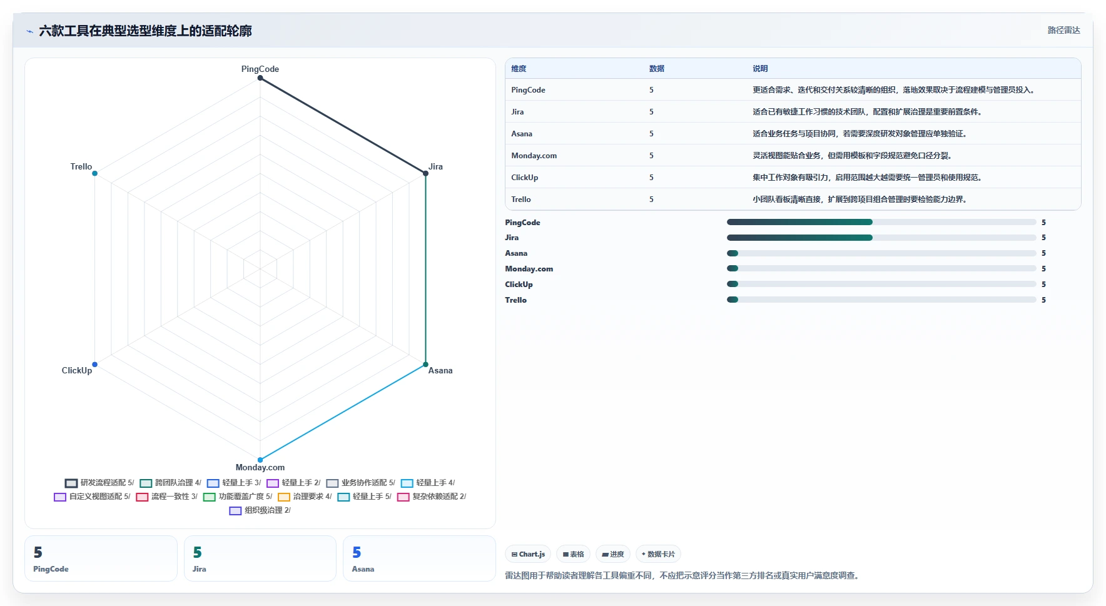Click the description starting 更适合需求、迭代和交付
1106x606 pixels.
(x=895, y=90)
